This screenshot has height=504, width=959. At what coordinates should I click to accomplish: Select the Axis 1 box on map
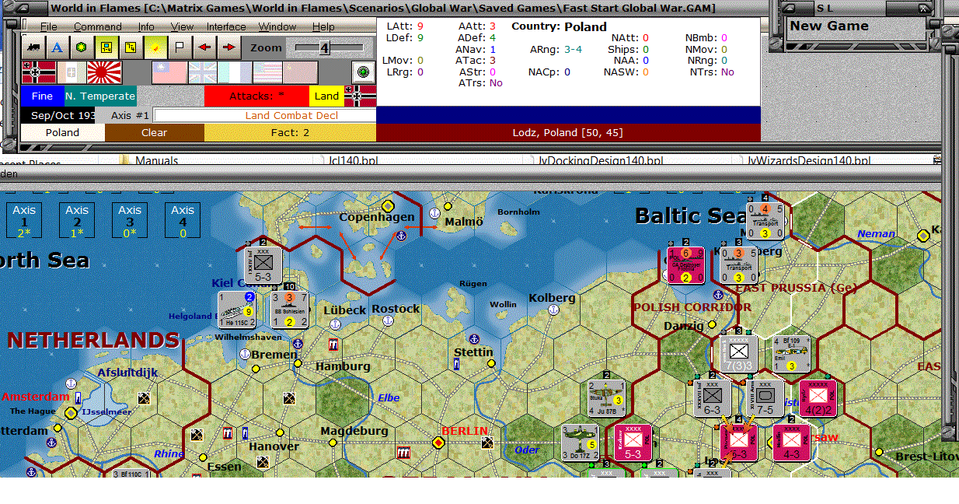click(x=24, y=221)
